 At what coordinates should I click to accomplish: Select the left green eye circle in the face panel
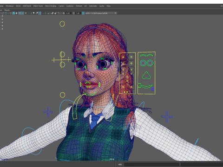[143, 63]
